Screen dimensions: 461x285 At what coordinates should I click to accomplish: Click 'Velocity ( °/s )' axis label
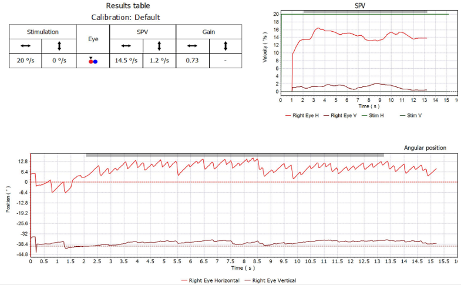click(x=265, y=47)
